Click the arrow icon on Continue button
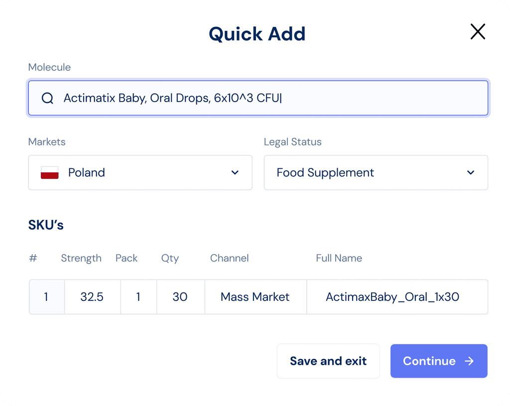Screen dimensions: 510x406 (x=469, y=361)
